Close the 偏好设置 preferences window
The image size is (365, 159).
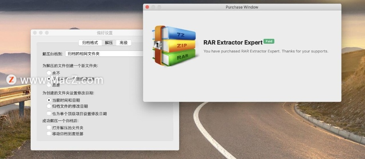pyautogui.click(x=35, y=33)
